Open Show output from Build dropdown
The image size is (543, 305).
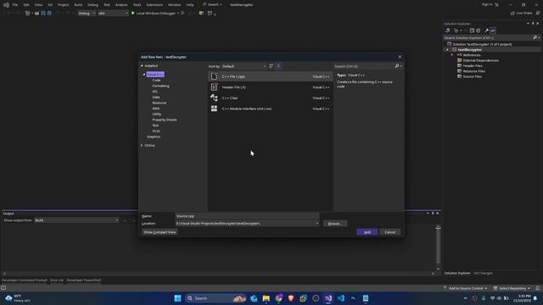(x=76, y=220)
